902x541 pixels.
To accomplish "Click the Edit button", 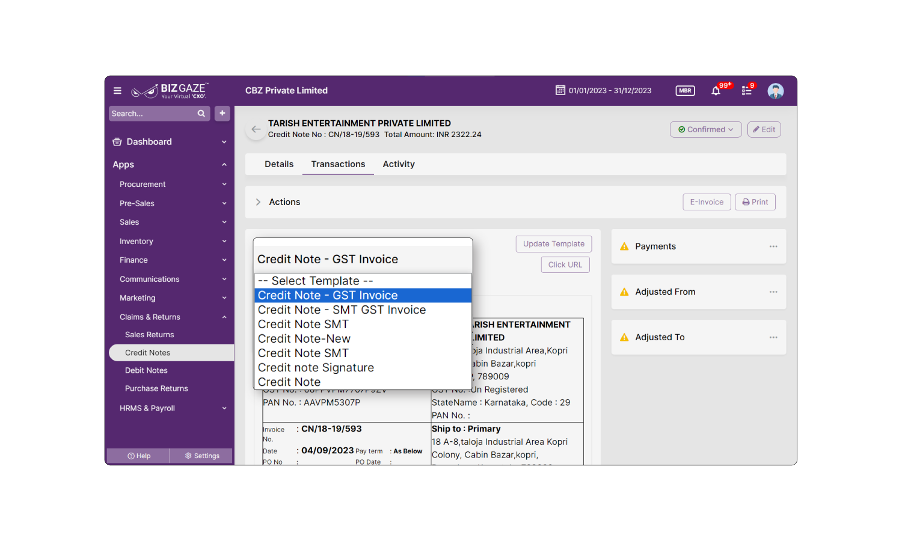I will [764, 129].
